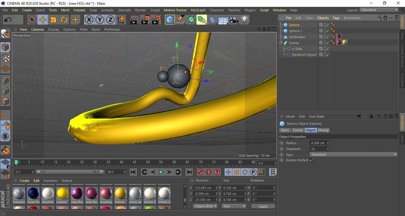Screen dimensions: 405x216
Task: Click the Undo arrow icon
Action: click(8, 20)
